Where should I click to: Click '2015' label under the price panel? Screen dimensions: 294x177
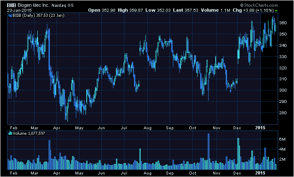pos(260,128)
